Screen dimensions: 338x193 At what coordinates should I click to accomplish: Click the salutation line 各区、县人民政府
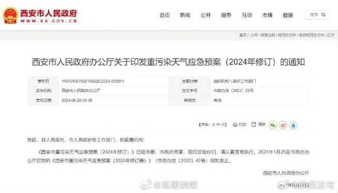pyautogui.click(x=86, y=140)
